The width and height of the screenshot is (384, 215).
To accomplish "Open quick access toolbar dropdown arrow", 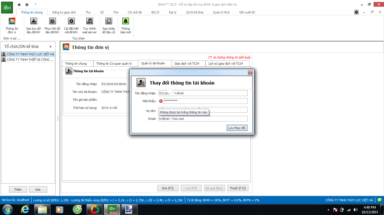I will [35, 4].
